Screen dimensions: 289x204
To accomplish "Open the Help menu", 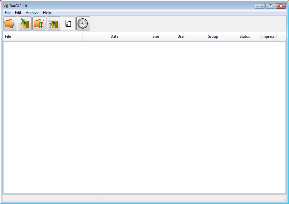I will tap(47, 12).
